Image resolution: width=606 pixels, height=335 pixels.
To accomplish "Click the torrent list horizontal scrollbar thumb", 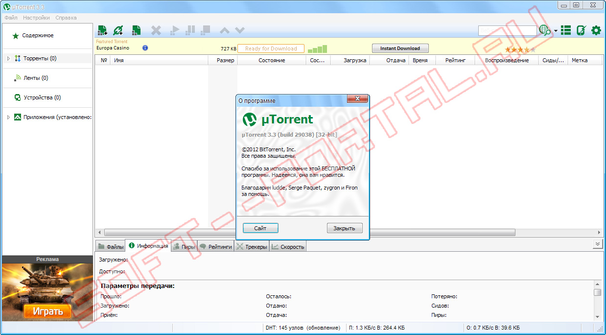I will click(310, 232).
